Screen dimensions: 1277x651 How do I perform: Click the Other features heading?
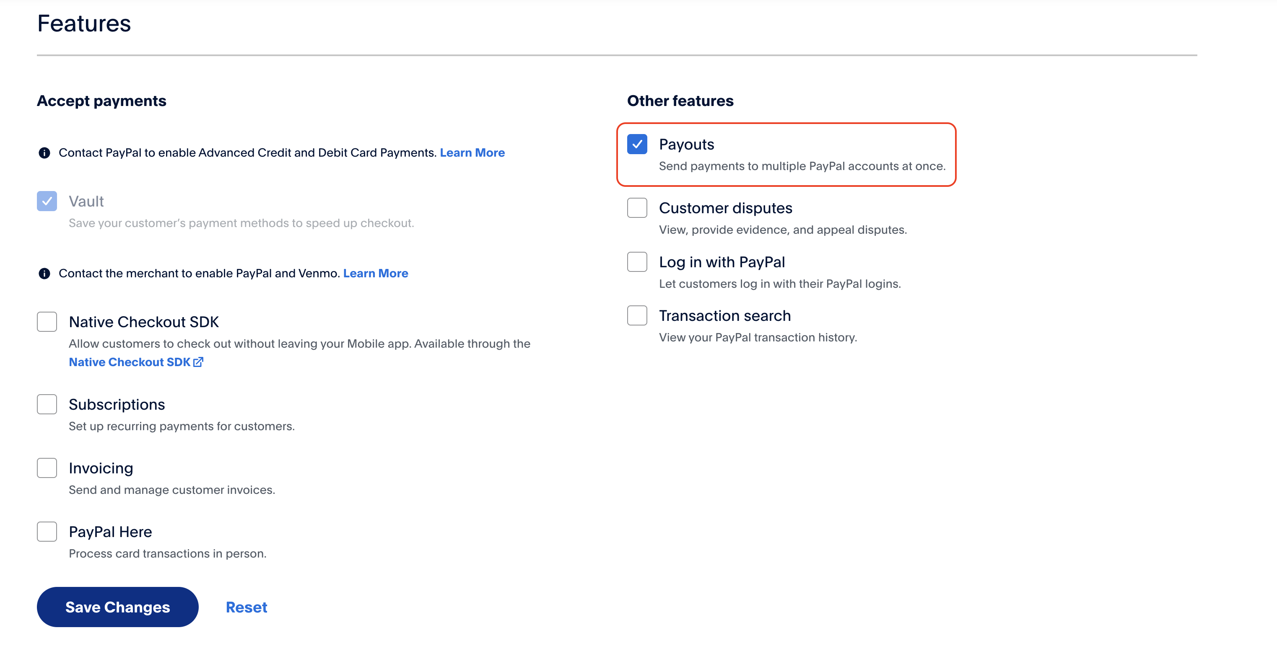(x=680, y=101)
